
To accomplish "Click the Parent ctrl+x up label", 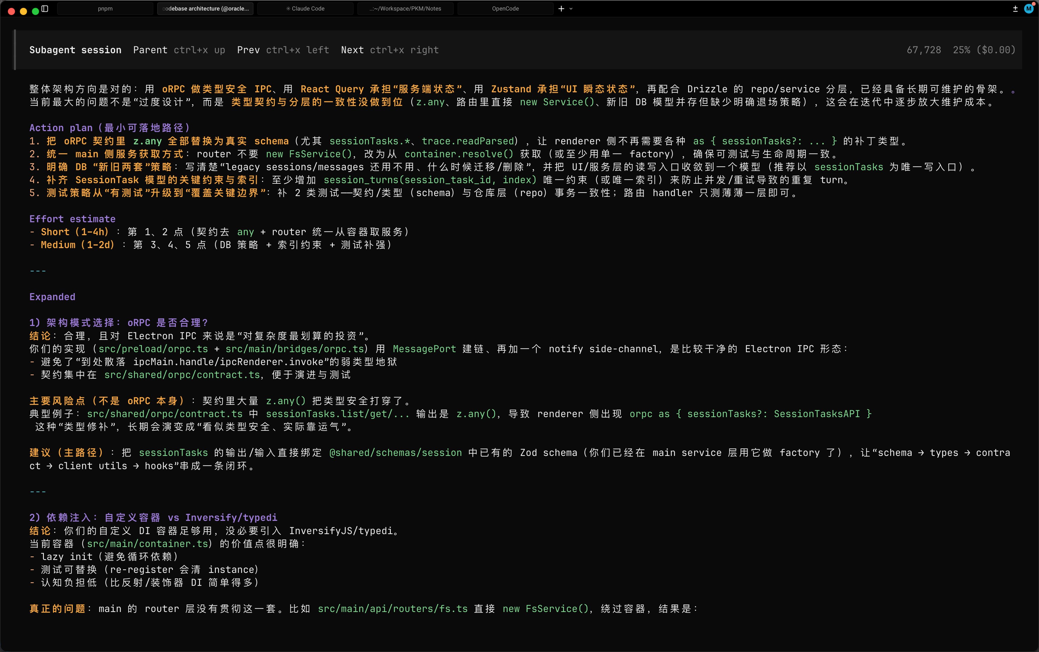I will coord(179,50).
